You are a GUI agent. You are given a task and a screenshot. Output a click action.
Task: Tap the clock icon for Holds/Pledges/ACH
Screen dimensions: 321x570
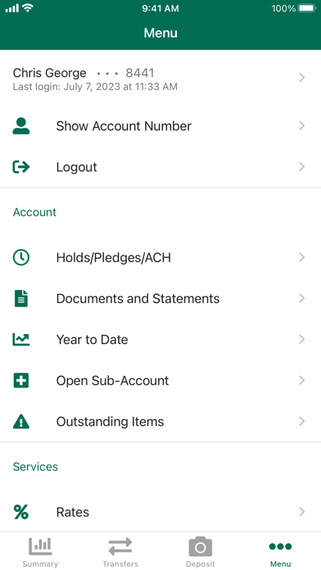(21, 257)
